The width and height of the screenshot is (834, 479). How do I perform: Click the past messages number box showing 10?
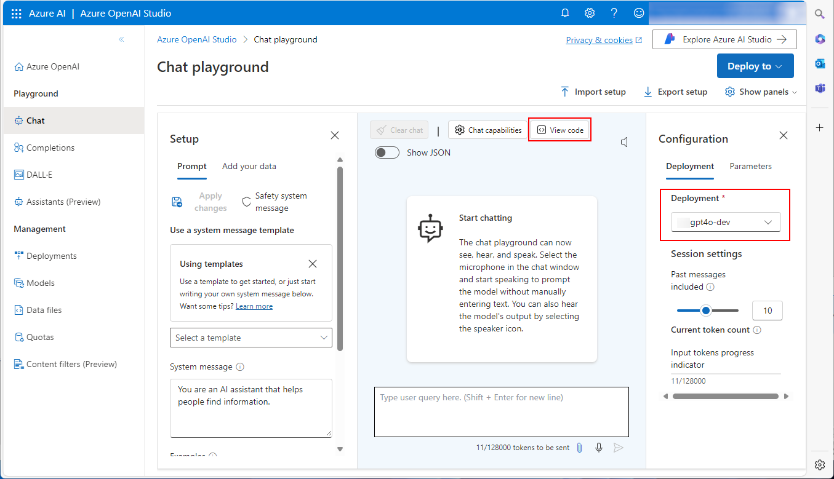coord(768,311)
